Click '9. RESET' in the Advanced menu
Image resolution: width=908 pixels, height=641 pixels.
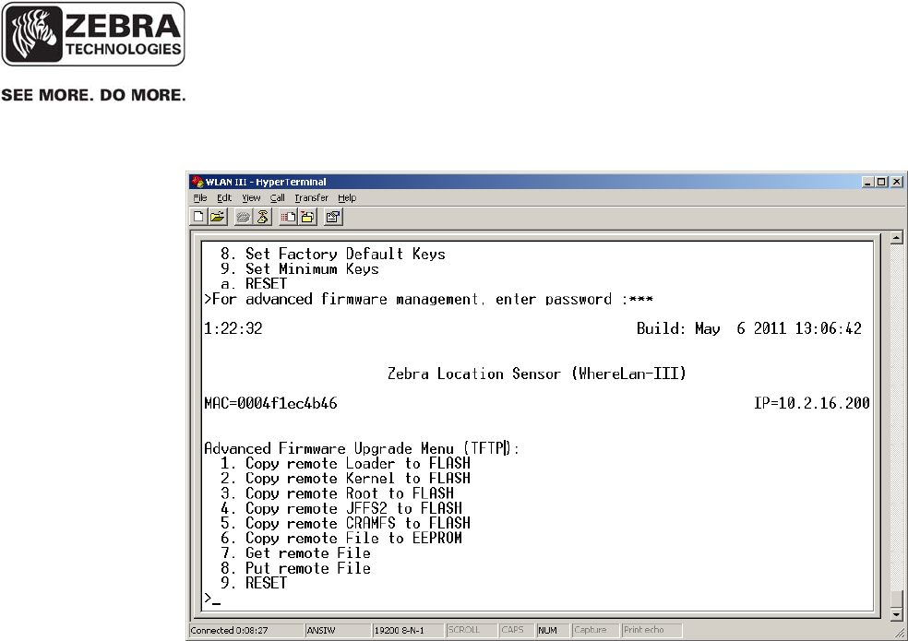coord(254,583)
